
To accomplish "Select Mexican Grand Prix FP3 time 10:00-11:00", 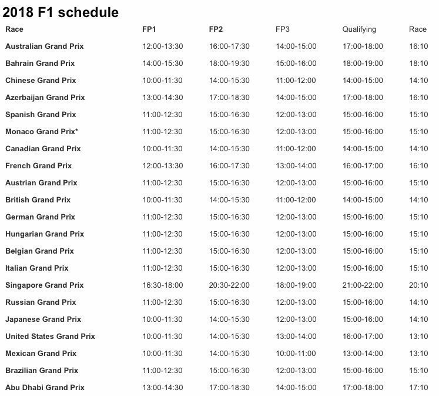I will (x=296, y=354).
